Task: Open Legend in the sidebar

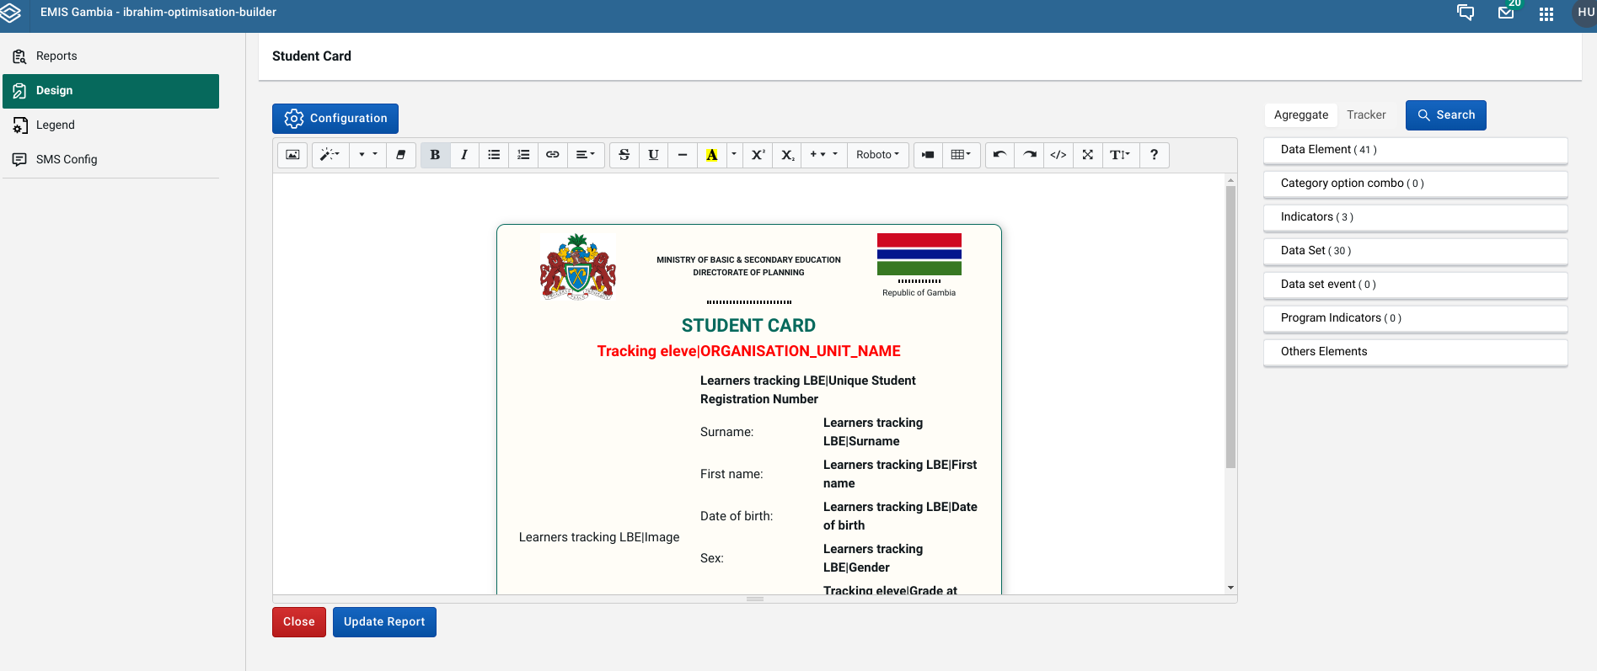Action: (x=56, y=125)
